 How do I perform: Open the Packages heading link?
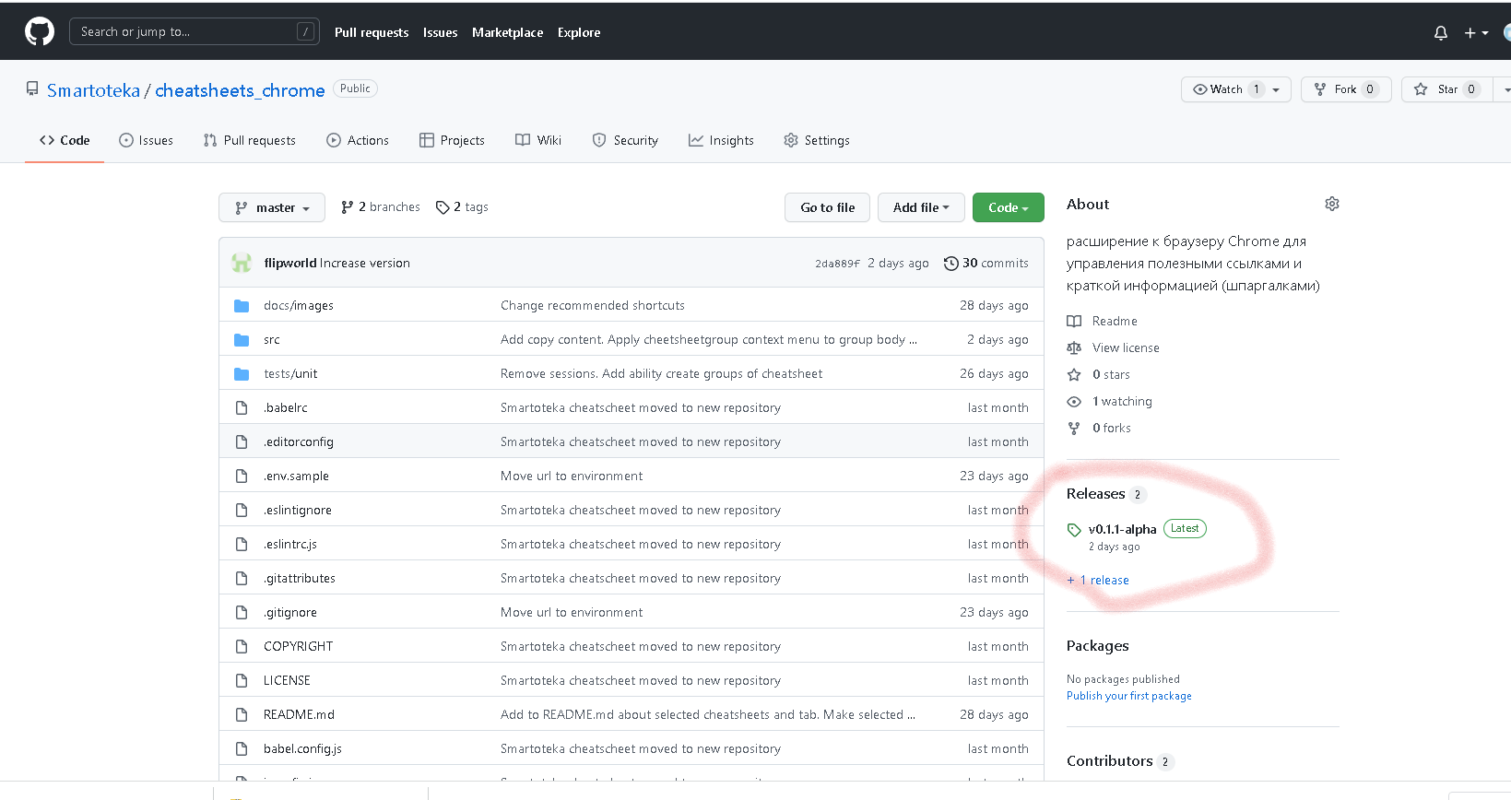point(1098,646)
